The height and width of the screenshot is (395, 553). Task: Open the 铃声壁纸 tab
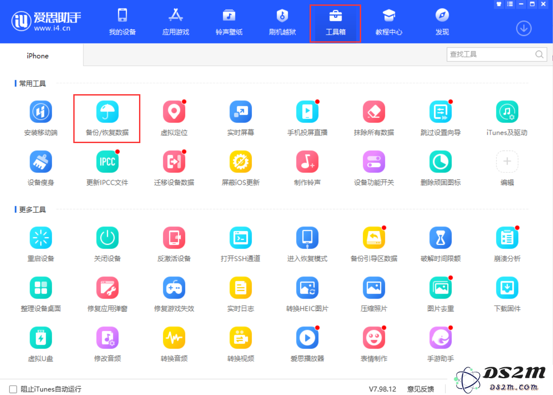coord(229,22)
